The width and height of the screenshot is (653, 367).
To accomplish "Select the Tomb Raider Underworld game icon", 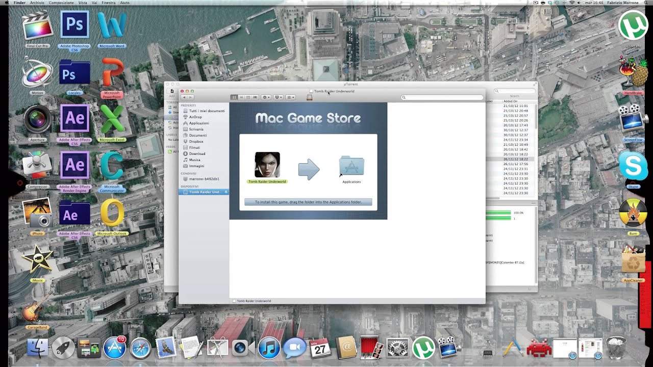I will point(267,165).
